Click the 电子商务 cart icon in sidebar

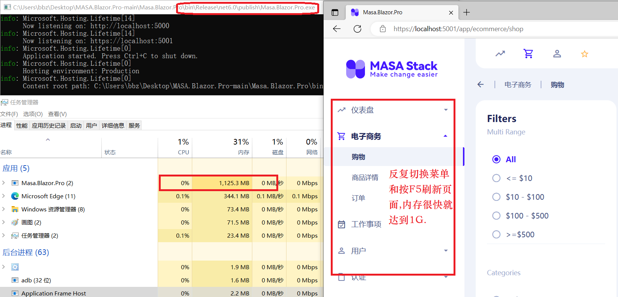pos(341,136)
